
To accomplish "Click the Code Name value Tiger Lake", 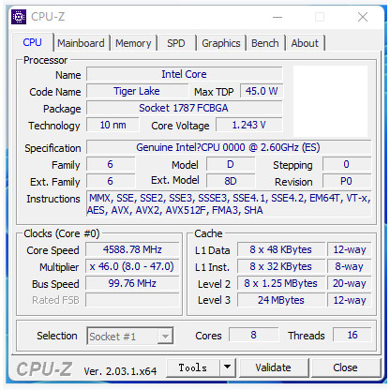I will (137, 91).
